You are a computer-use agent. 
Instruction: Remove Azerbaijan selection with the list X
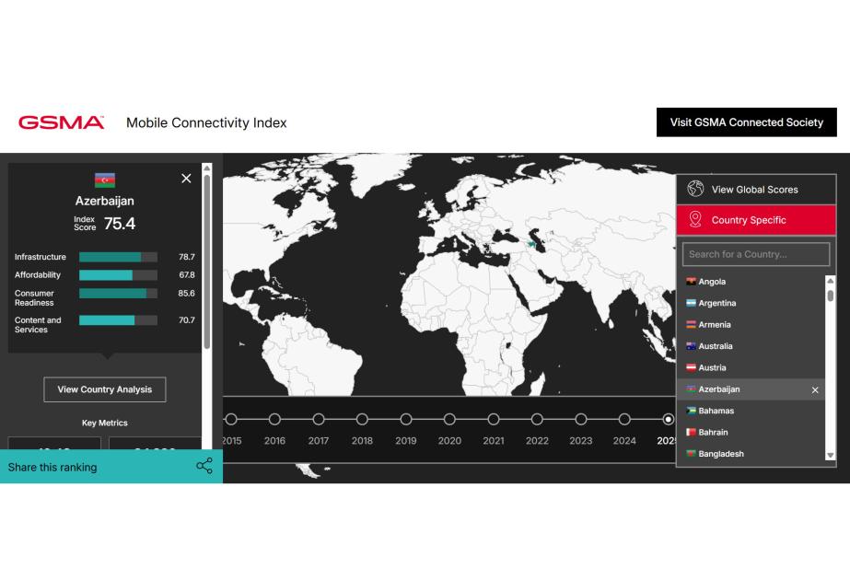(815, 389)
